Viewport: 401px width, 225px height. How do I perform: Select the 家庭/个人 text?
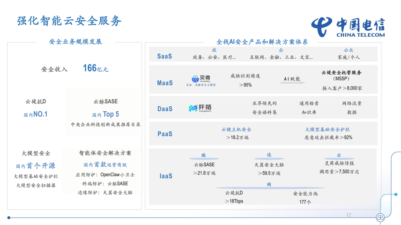348,57
